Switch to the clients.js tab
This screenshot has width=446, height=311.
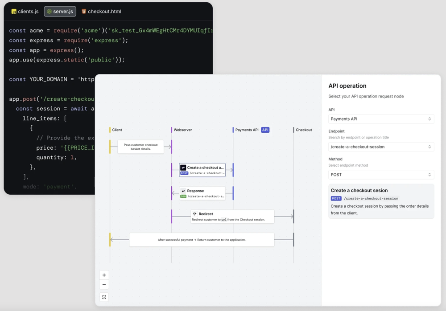[x=25, y=12]
